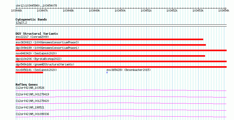Click the 103453k ruler tick label

click(x=198, y=11)
